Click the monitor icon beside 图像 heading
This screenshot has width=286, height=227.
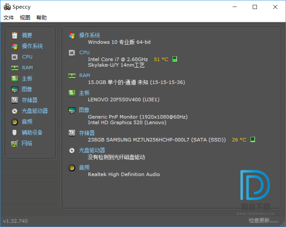(72, 110)
